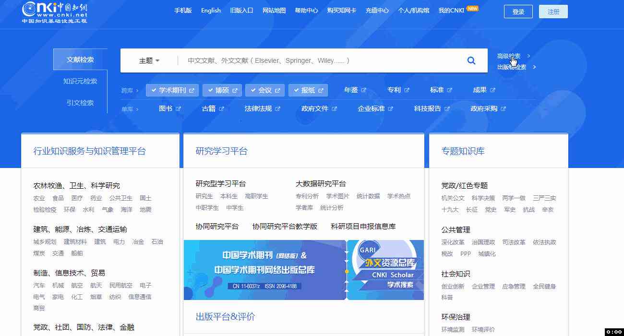
Task: Open 行业知识服务与知识管理平台 heading link
Action: coord(89,151)
